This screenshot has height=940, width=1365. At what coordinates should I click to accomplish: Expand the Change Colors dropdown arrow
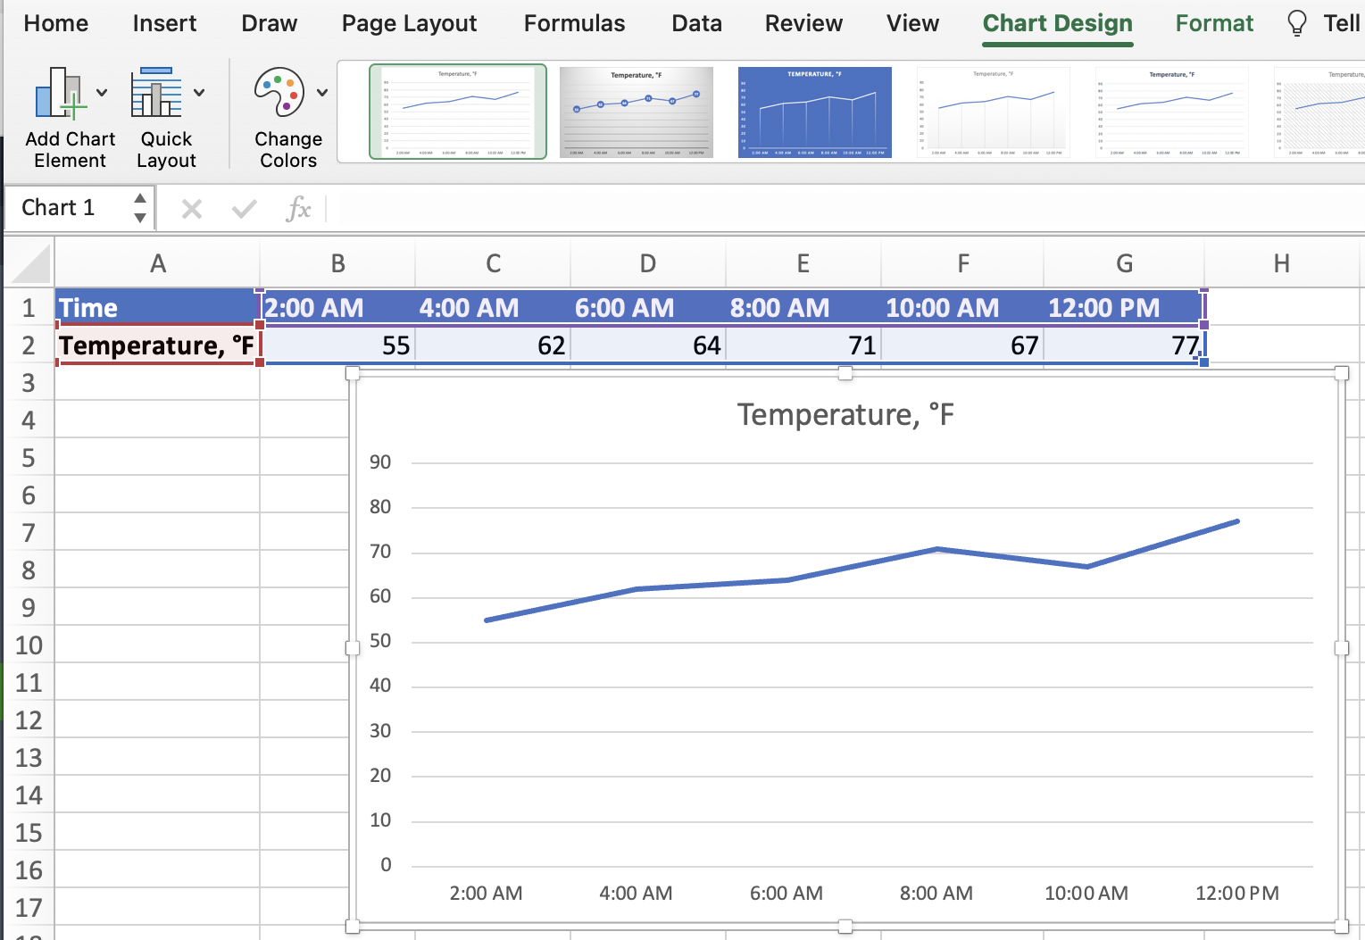[321, 93]
